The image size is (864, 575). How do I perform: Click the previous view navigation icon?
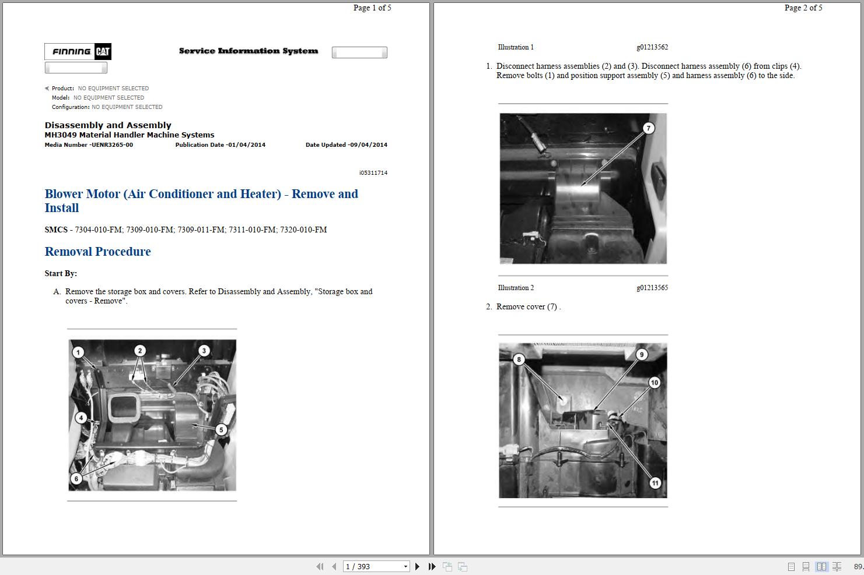click(x=447, y=566)
